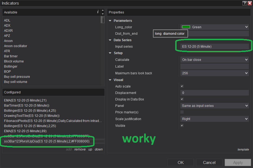Click the down link under Configured
The height and width of the screenshot is (168, 253).
(99, 149)
